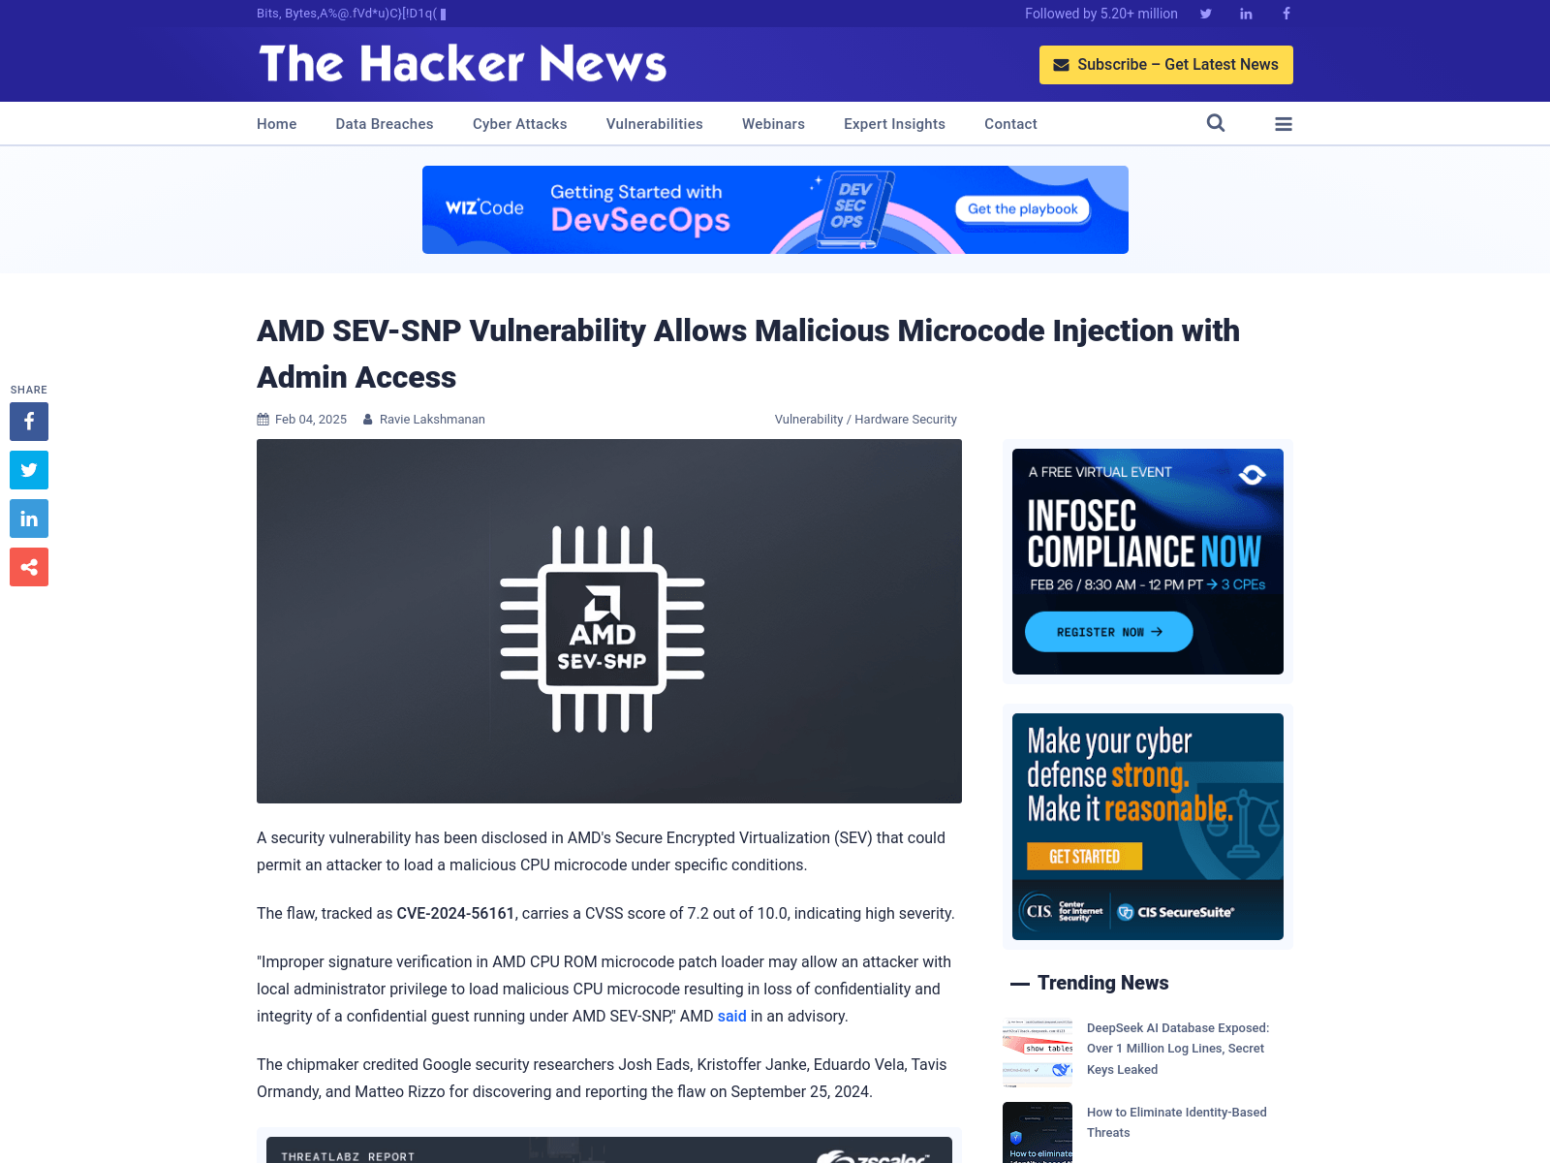Open How to Eliminate Identity-Based Threats story
The width and height of the screenshot is (1550, 1163).
pyautogui.click(x=1176, y=1122)
